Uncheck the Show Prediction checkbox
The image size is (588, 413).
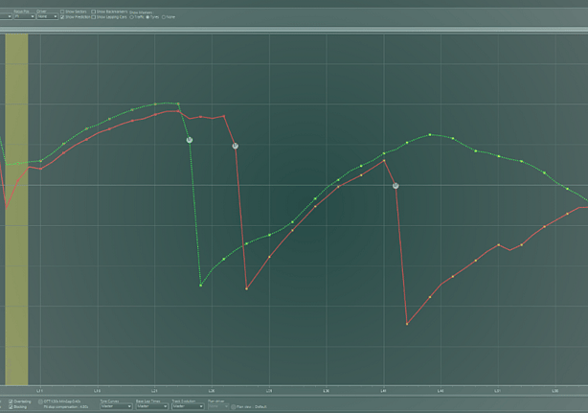tap(63, 17)
